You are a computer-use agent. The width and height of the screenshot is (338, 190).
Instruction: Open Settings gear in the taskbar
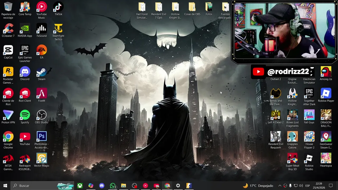(x=178, y=186)
